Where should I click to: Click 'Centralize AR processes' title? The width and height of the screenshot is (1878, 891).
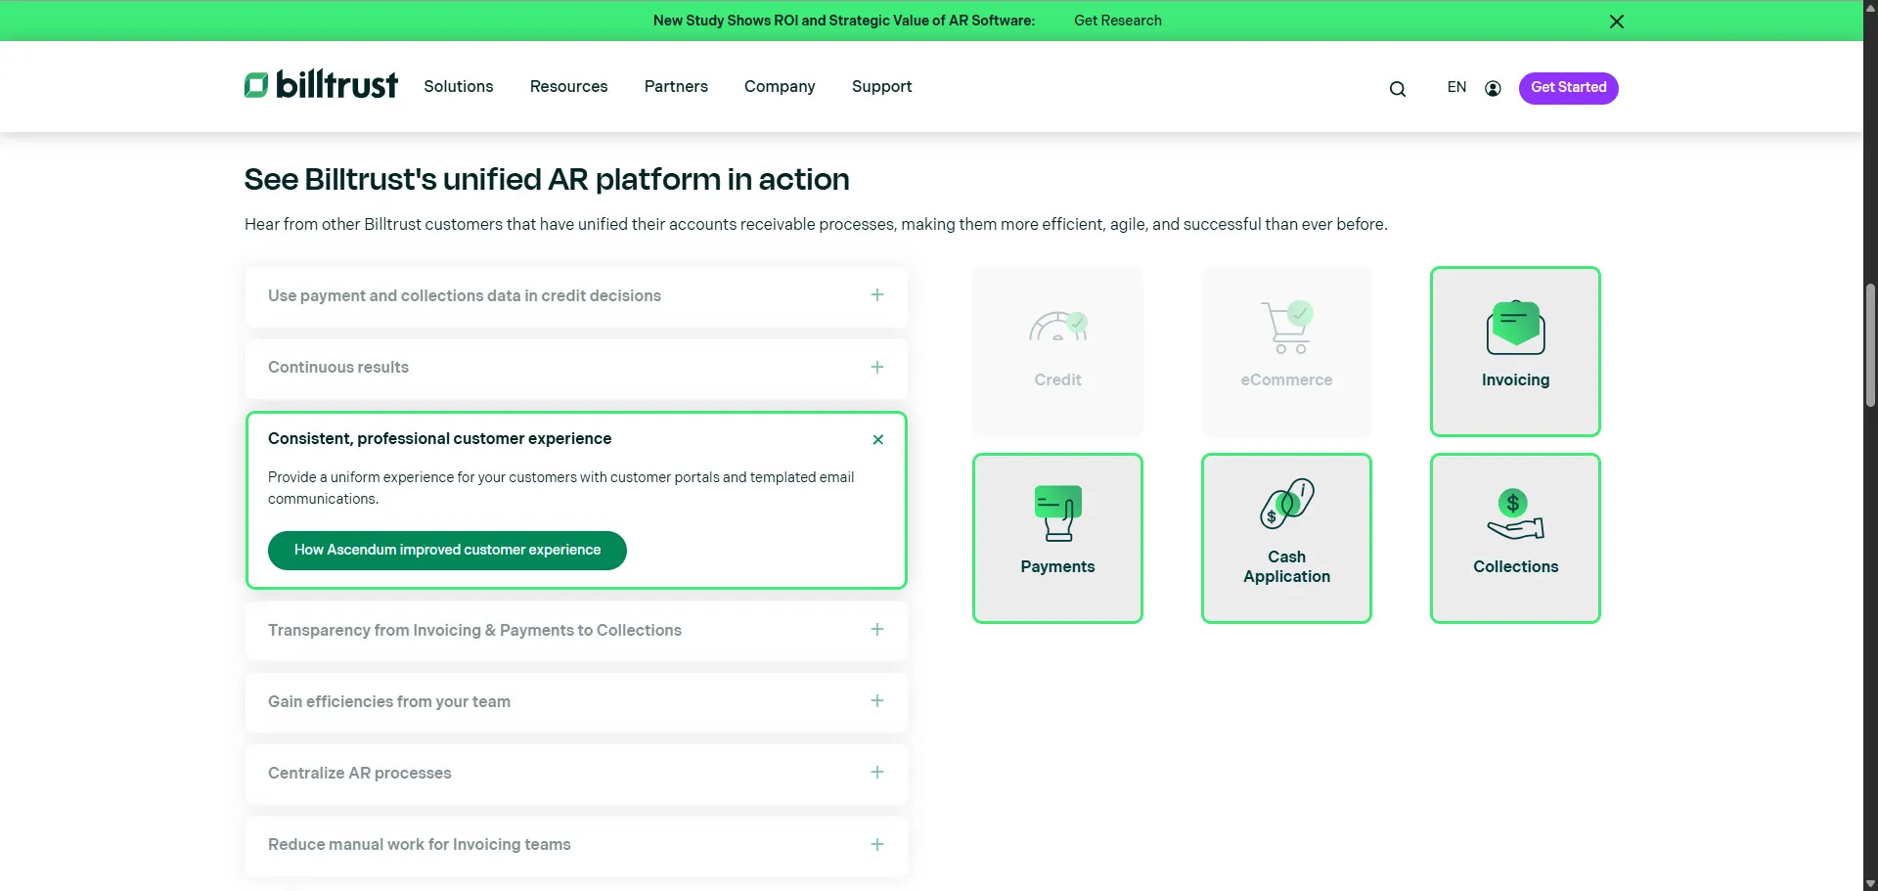[x=359, y=773]
